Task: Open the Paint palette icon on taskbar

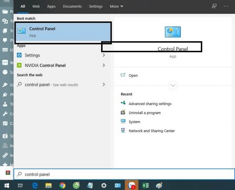Action: pos(159,185)
